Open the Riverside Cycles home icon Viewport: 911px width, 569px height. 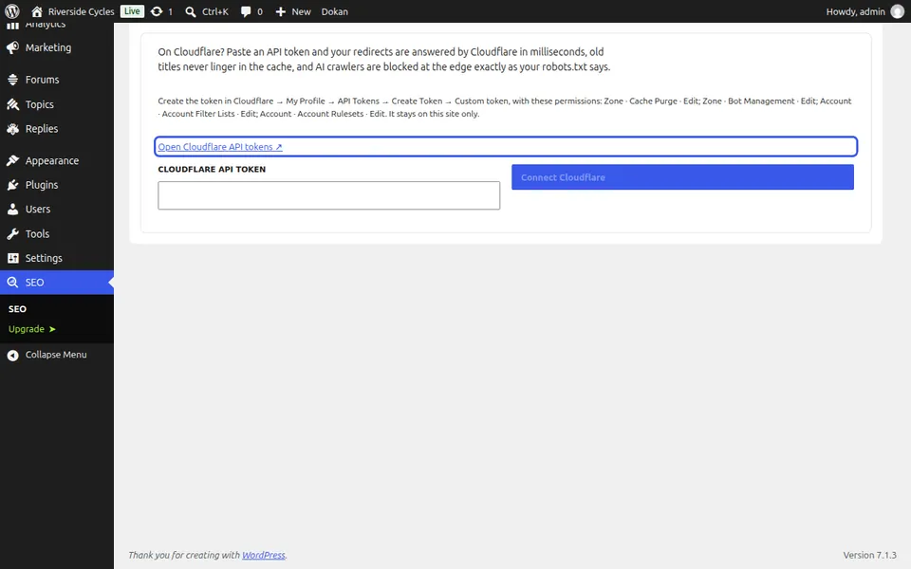click(x=37, y=11)
